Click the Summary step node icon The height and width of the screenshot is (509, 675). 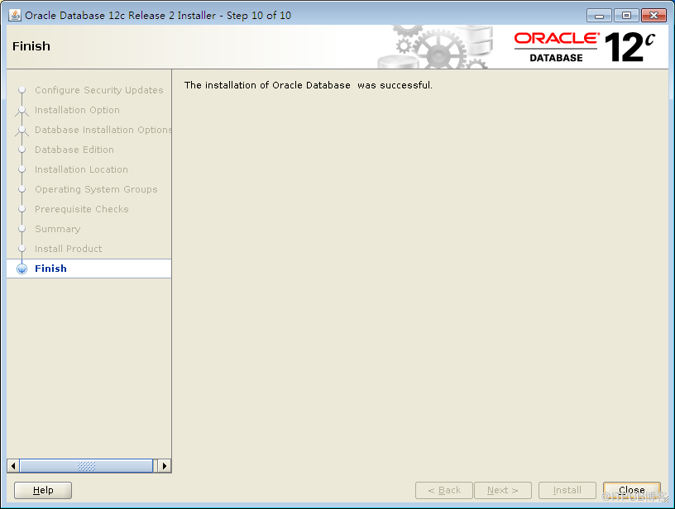[x=22, y=229]
